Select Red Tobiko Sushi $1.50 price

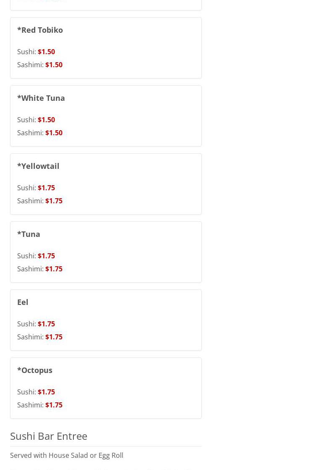[x=46, y=52]
